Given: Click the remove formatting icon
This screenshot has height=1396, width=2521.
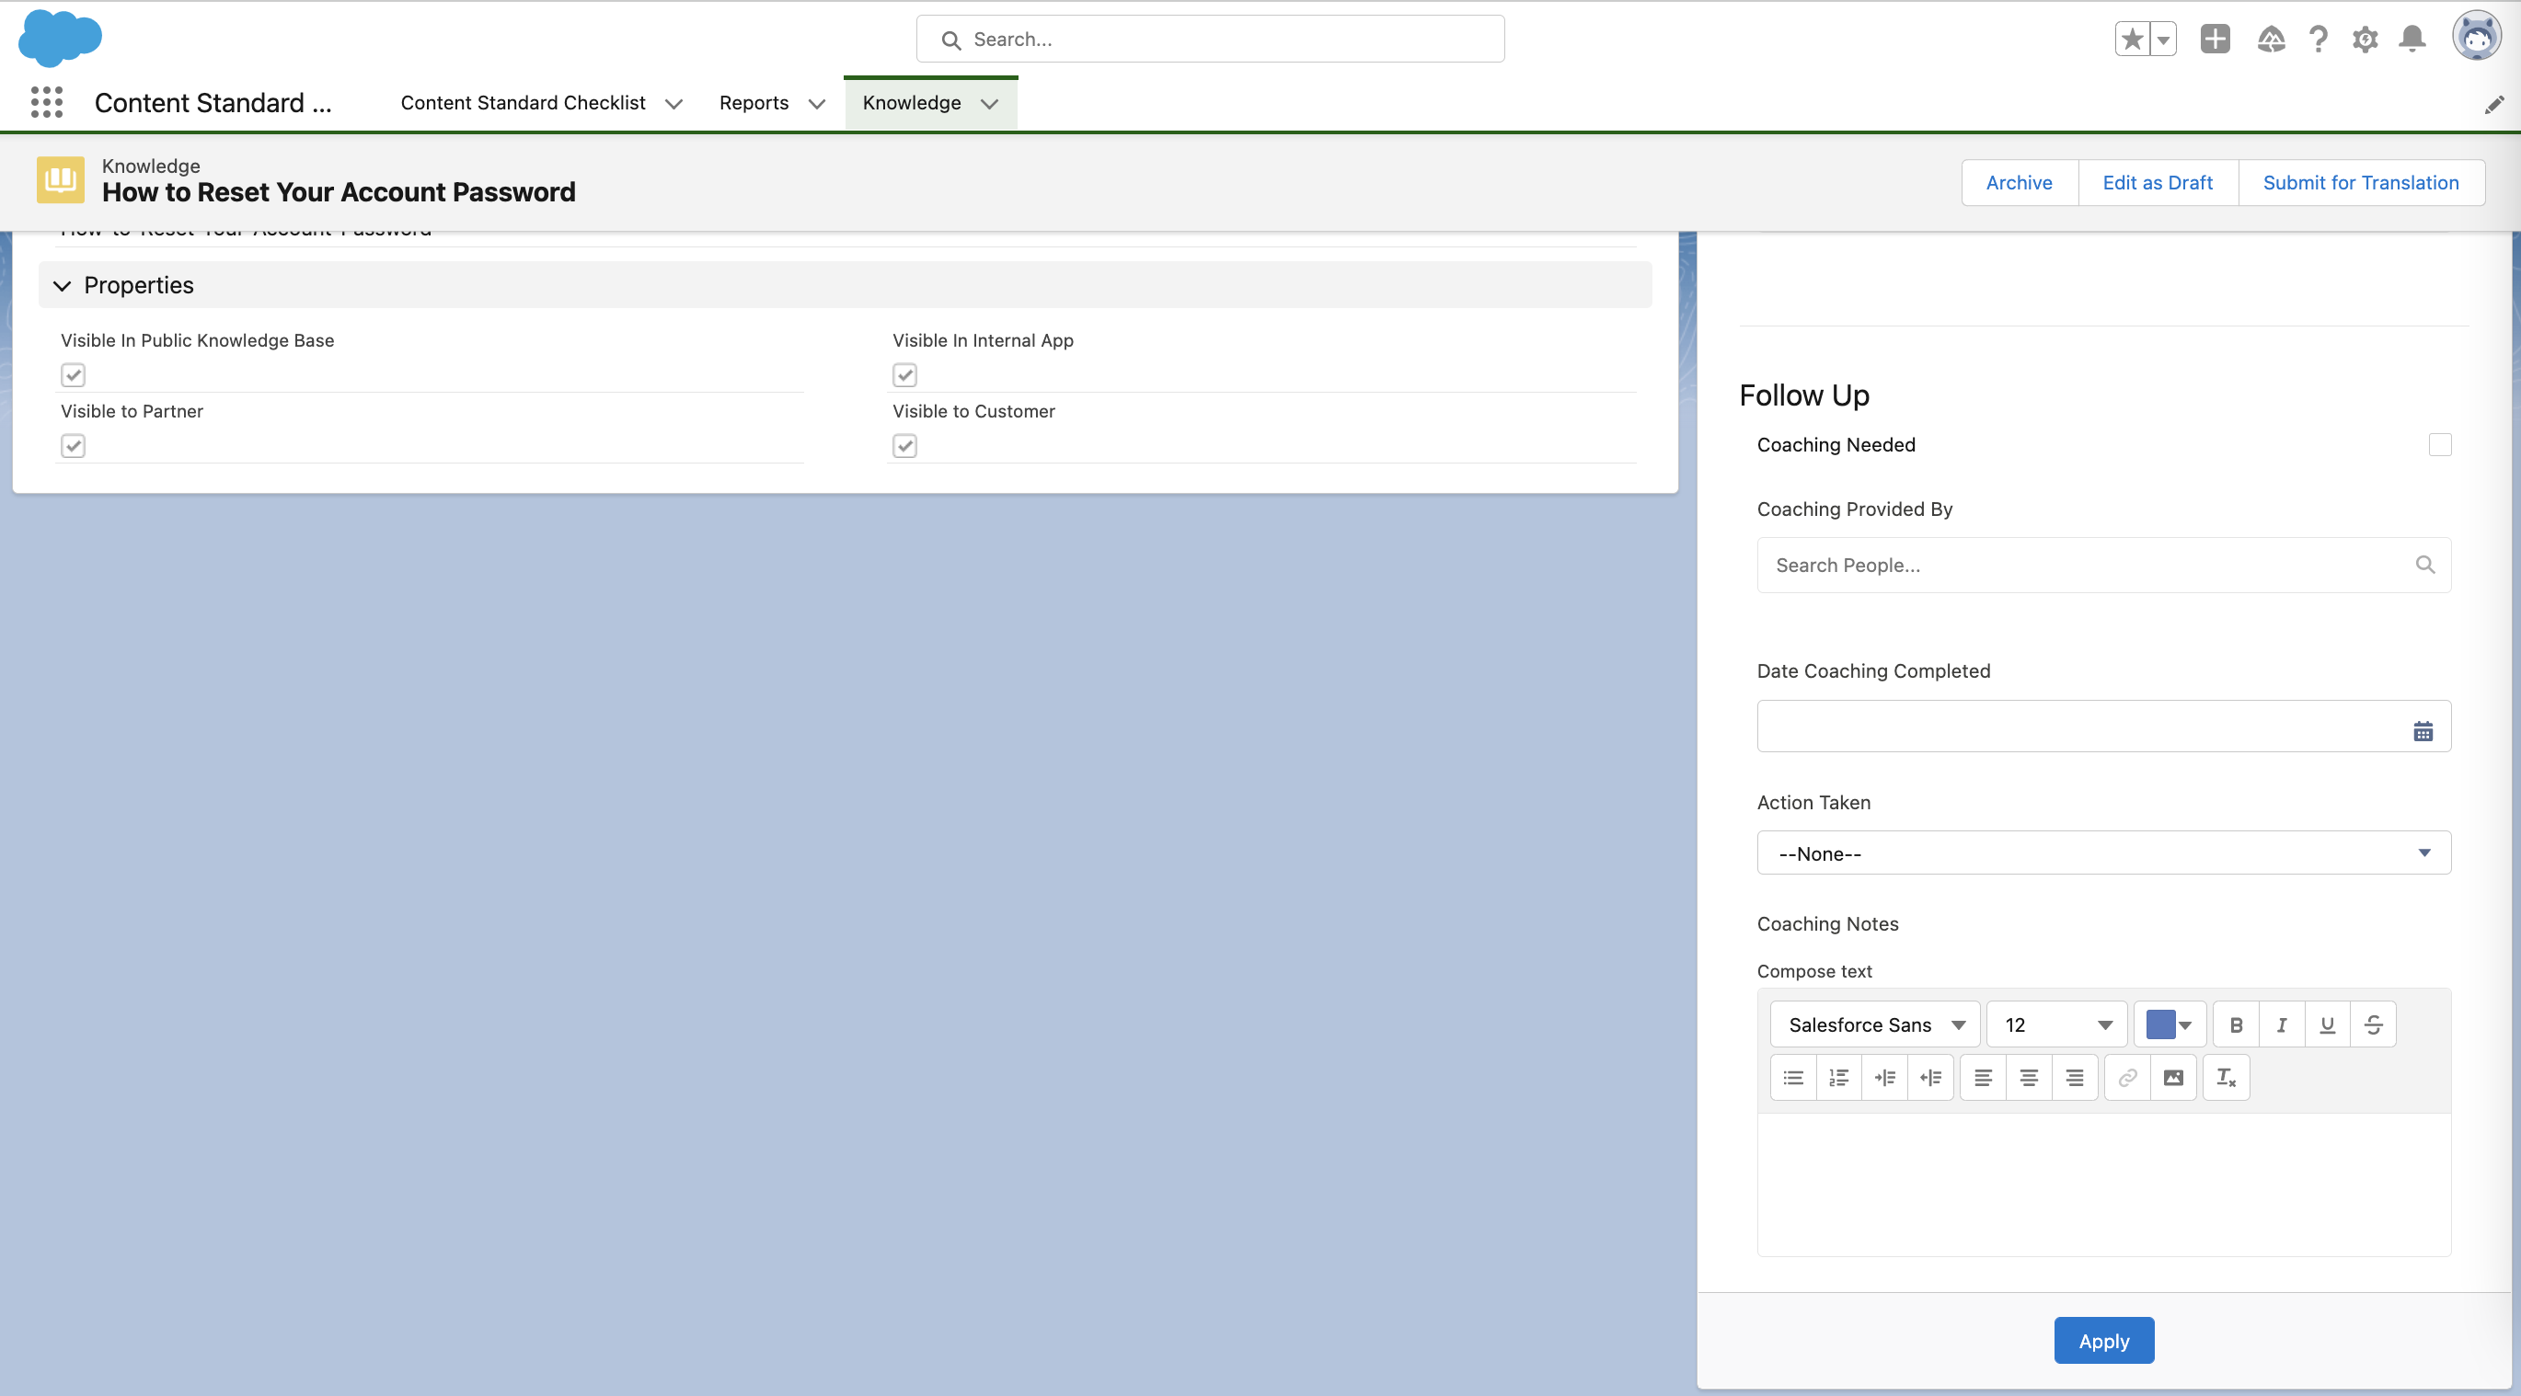Looking at the screenshot, I should pyautogui.click(x=2226, y=1077).
